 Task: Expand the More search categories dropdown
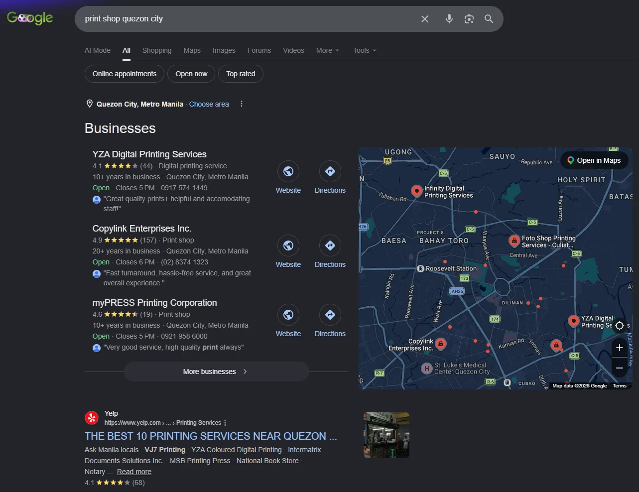pos(328,50)
